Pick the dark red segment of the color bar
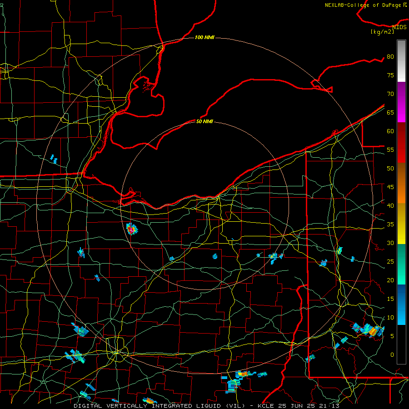The height and width of the screenshot is (409, 409). pyautogui.click(x=401, y=142)
